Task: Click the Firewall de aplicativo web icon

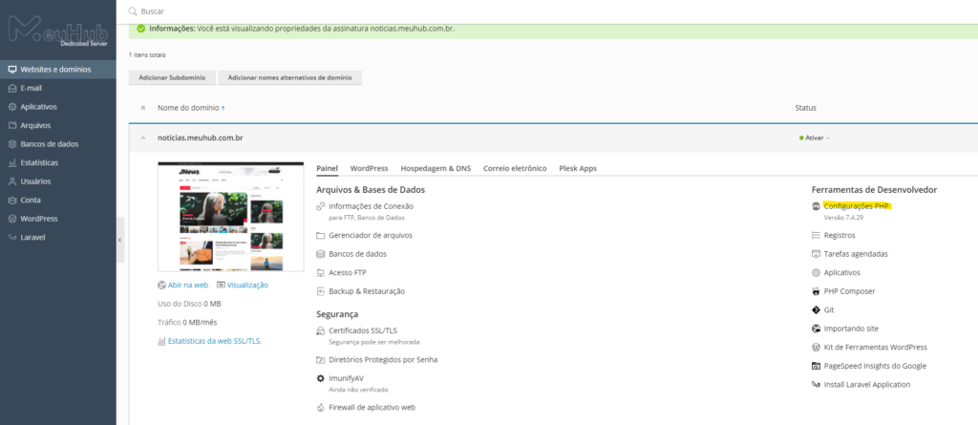Action: pyautogui.click(x=321, y=408)
